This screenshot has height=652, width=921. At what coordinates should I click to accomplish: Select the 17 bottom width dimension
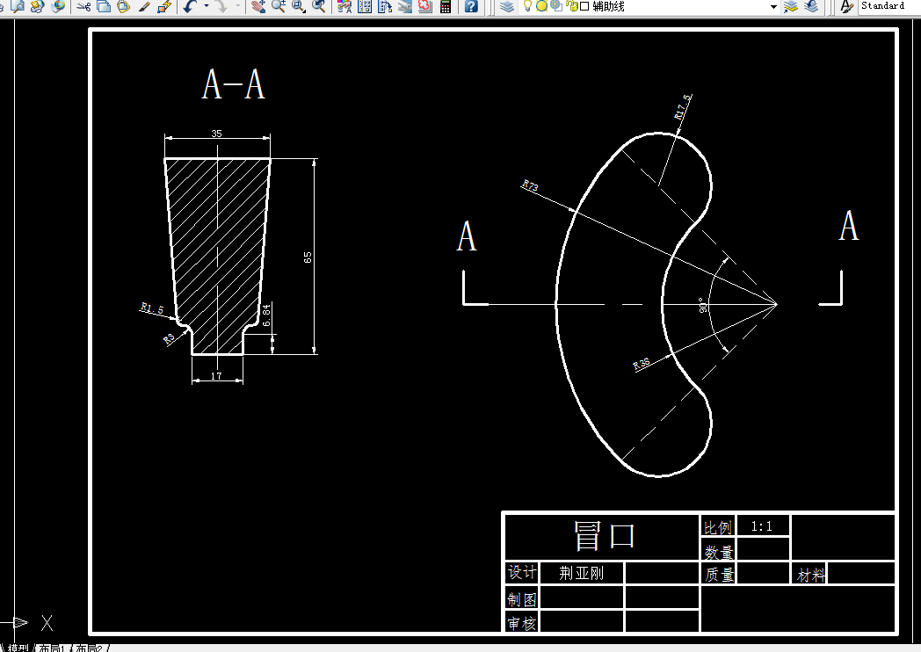[216, 376]
